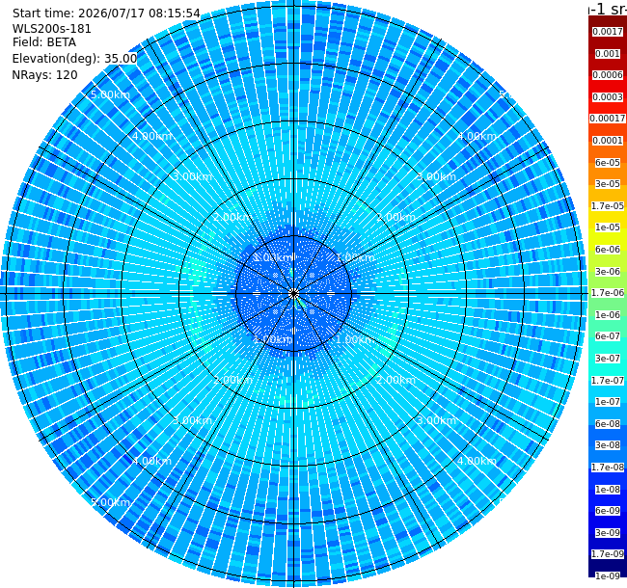Select the Elevation(deg): 35.00 text
Screen dimensions: 627x588
[x=74, y=59]
